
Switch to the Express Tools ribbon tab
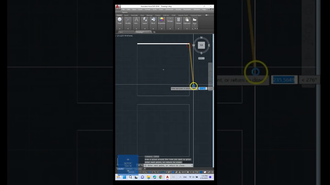183,15
